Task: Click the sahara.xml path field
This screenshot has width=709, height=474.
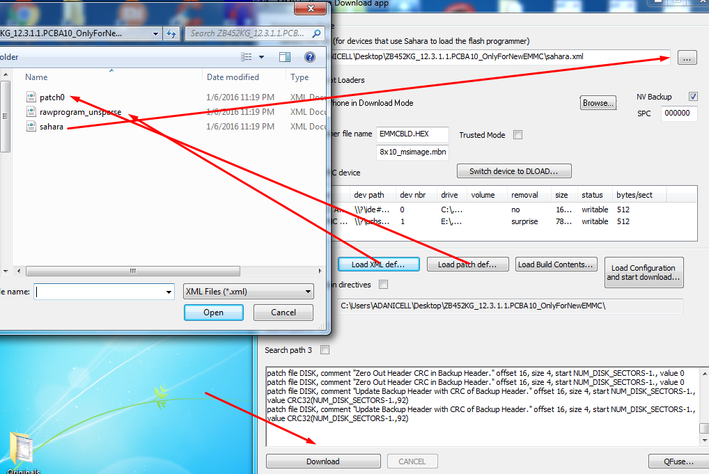Action: point(499,57)
